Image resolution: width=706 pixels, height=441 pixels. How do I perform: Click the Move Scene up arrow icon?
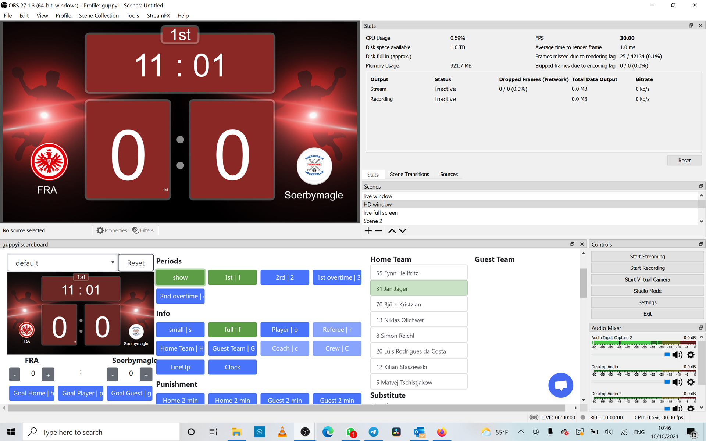coord(392,231)
